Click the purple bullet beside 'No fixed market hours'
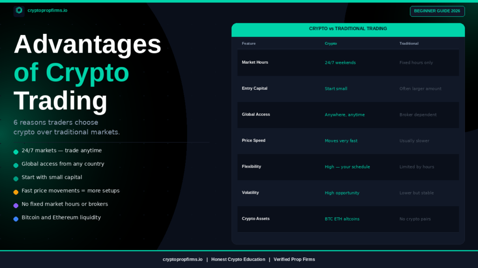This screenshot has height=268, width=478. pos(16,205)
